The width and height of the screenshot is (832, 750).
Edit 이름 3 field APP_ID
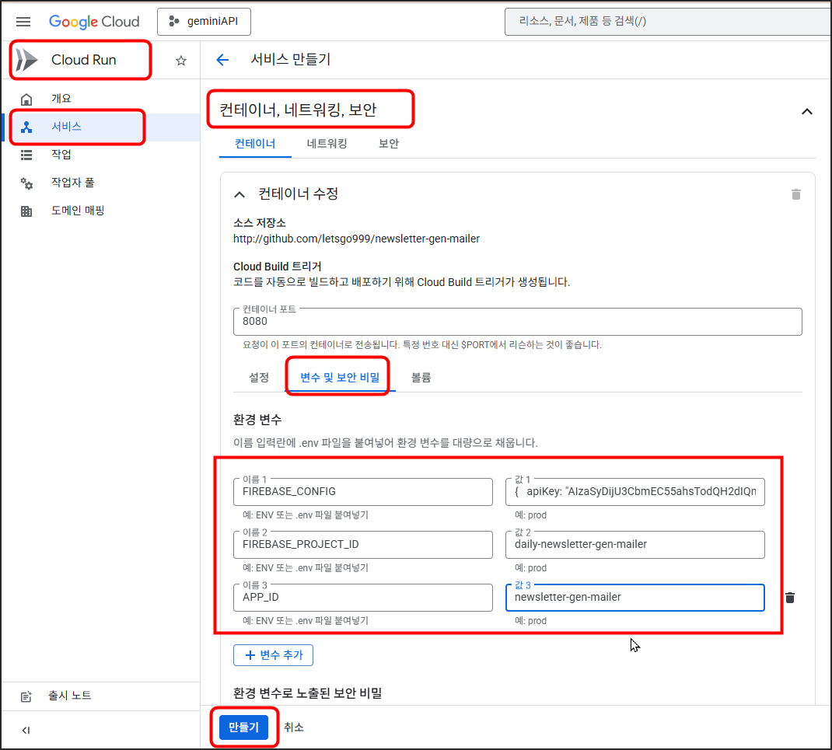click(363, 597)
